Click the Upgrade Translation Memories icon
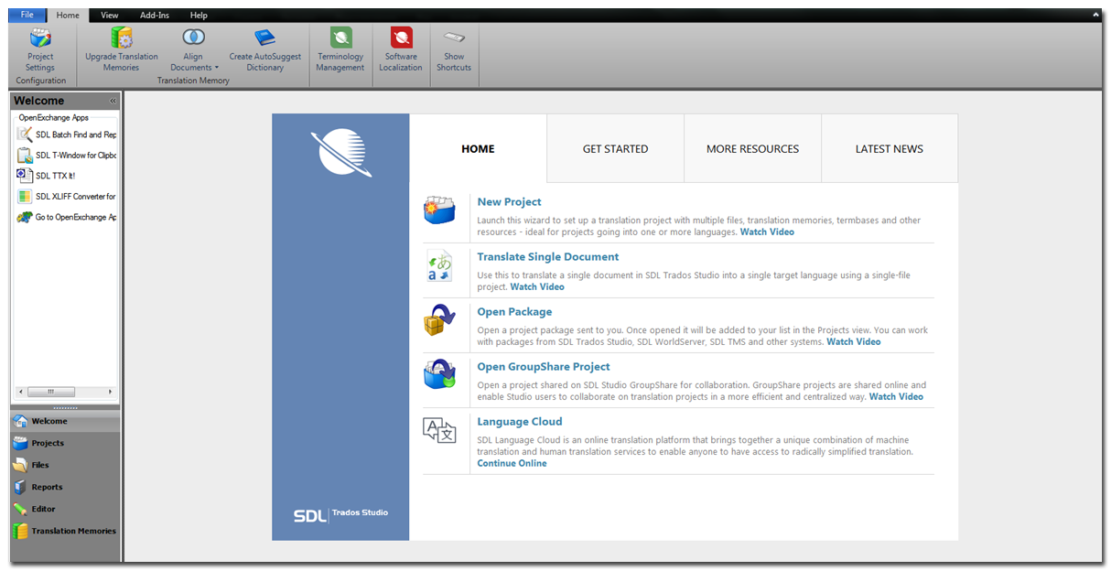The height and width of the screenshot is (571, 1111). pyautogui.click(x=122, y=38)
